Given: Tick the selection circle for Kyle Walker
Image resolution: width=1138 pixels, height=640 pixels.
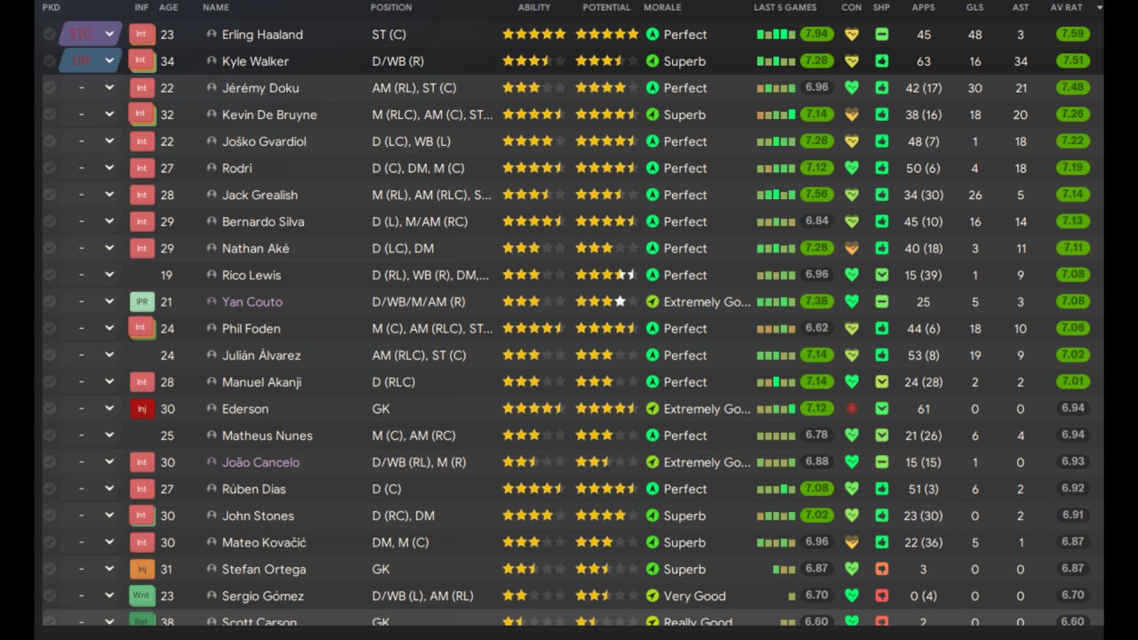Looking at the screenshot, I should pyautogui.click(x=49, y=61).
